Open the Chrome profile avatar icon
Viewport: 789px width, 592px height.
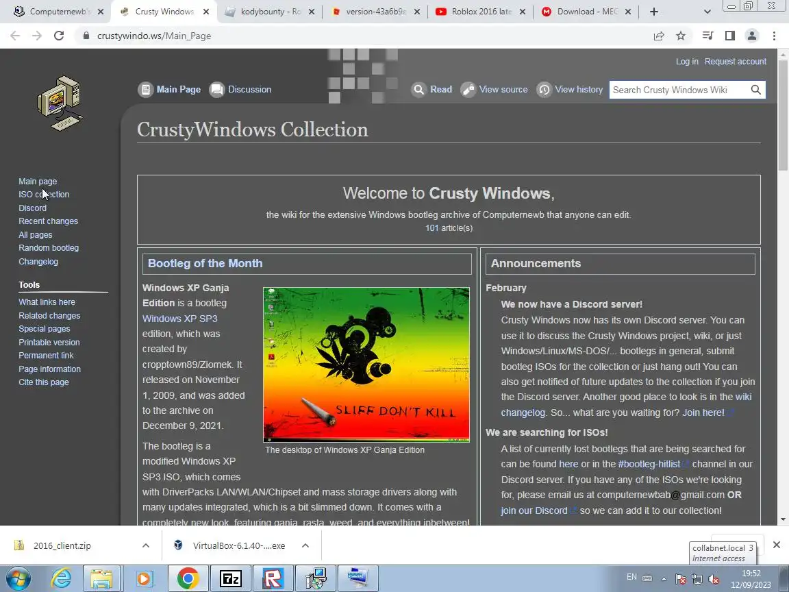point(752,36)
